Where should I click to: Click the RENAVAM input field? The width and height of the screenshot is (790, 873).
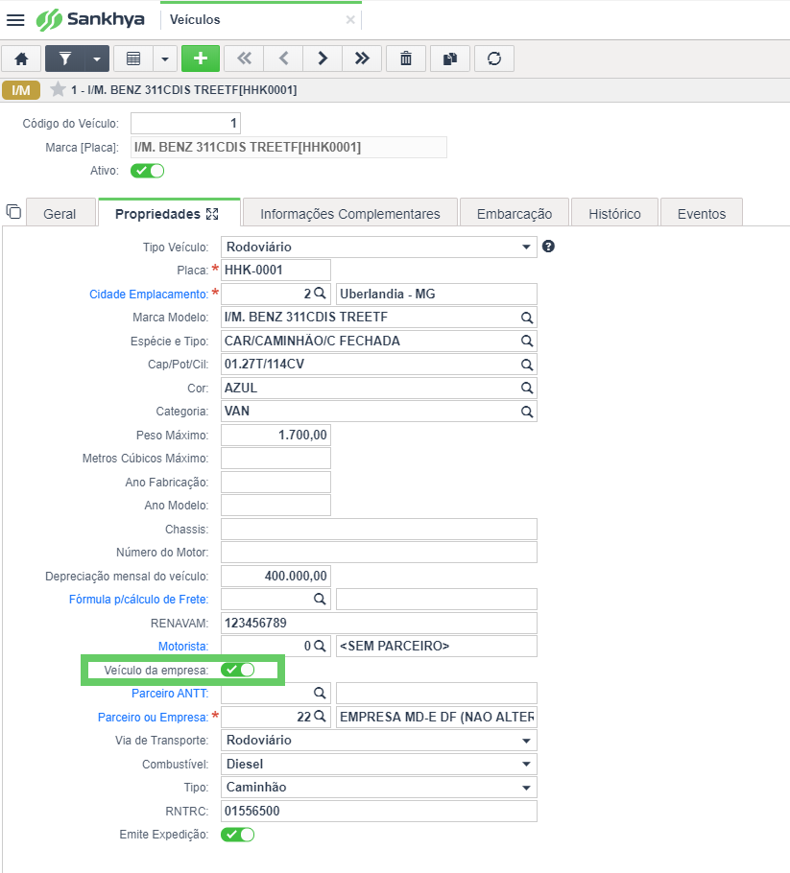click(x=379, y=623)
